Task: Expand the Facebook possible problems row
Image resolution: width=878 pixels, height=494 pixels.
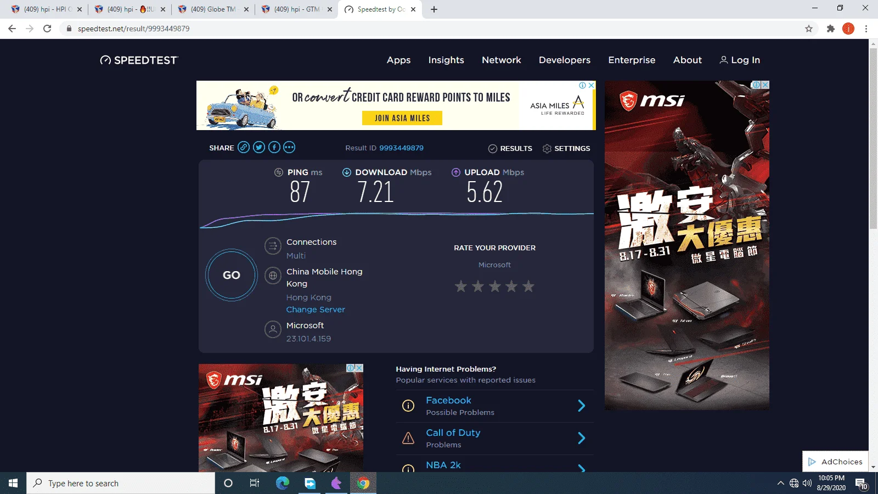Action: (x=582, y=406)
